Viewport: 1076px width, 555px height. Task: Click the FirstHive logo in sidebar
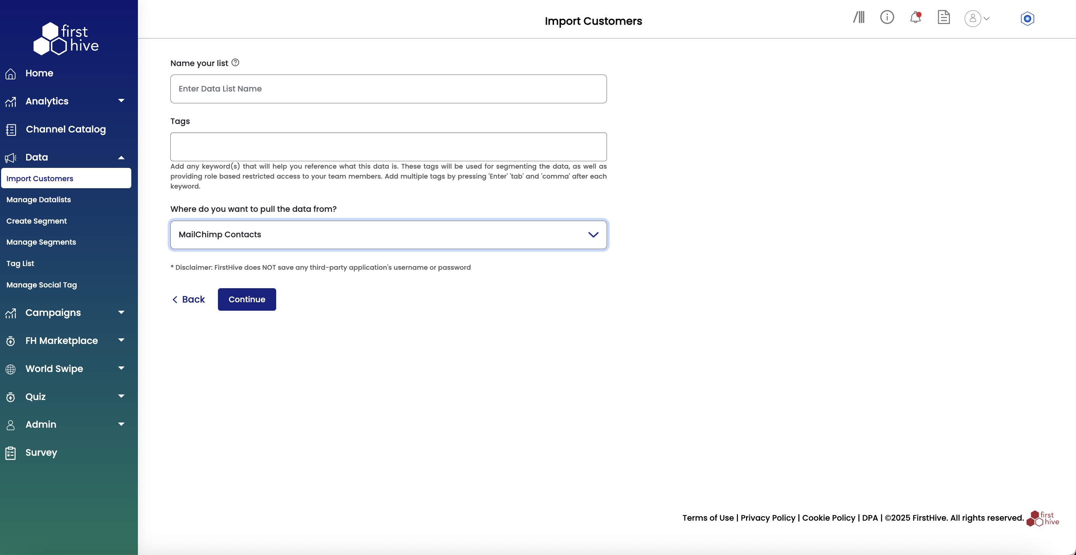pos(66,38)
